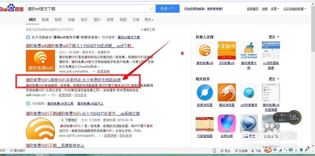Viewport: 315px width, 156px height.
Task: Open 百度快照 for the pc6.com result
Action: [103, 71]
